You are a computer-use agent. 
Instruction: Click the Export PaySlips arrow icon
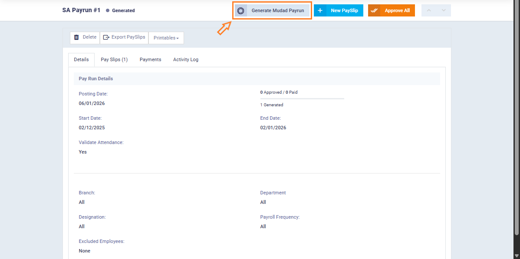[x=106, y=37]
